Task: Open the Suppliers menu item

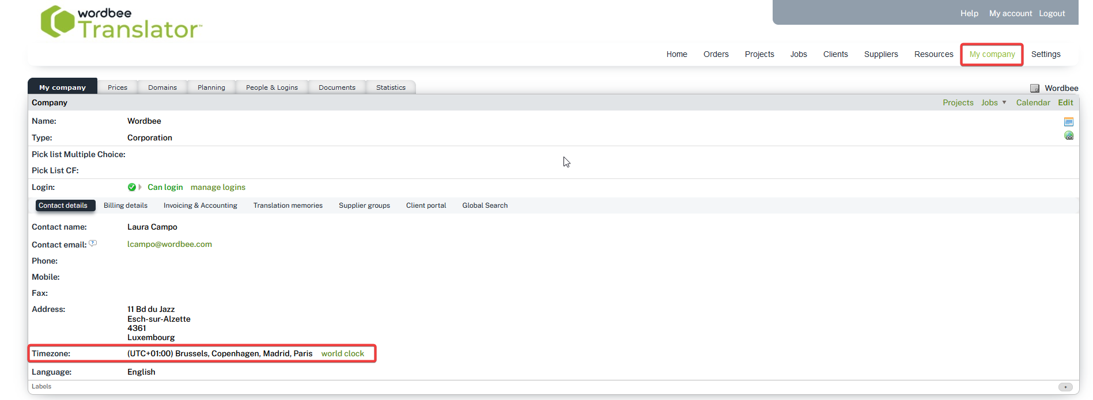Action: pos(880,54)
